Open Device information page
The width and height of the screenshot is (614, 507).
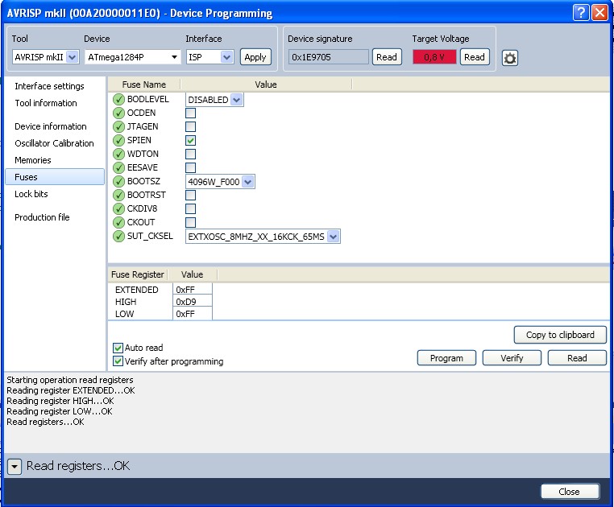pos(51,126)
